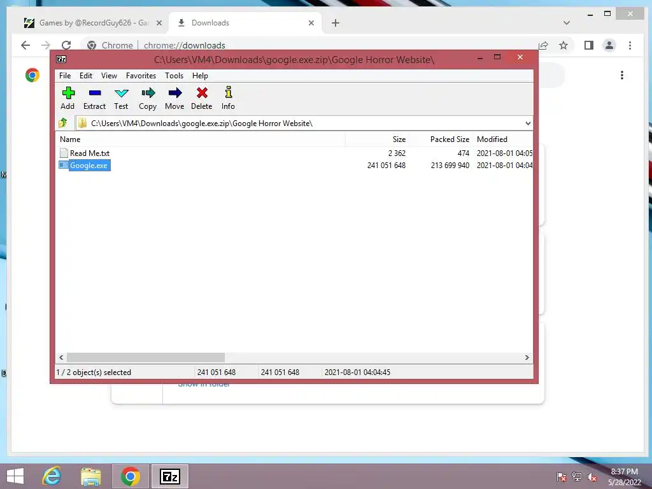652x489 pixels.
Task: Click status text 1 / 2 object(s) selected
Action: tap(94, 372)
